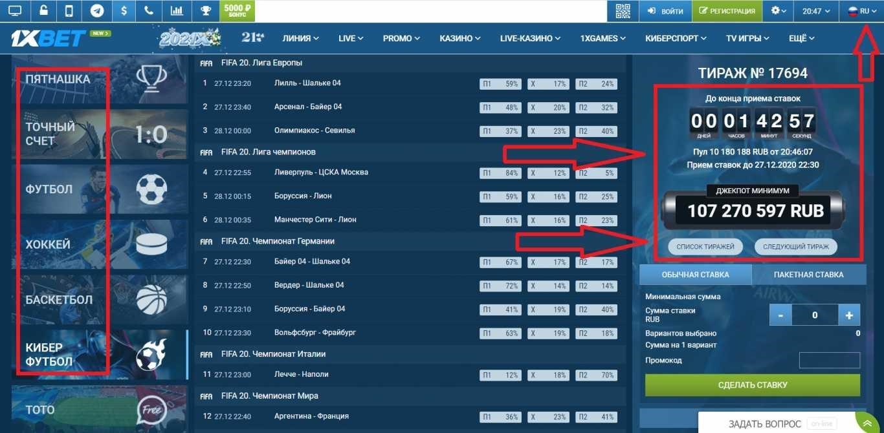Open the 2021X New Year promo banner

point(190,39)
